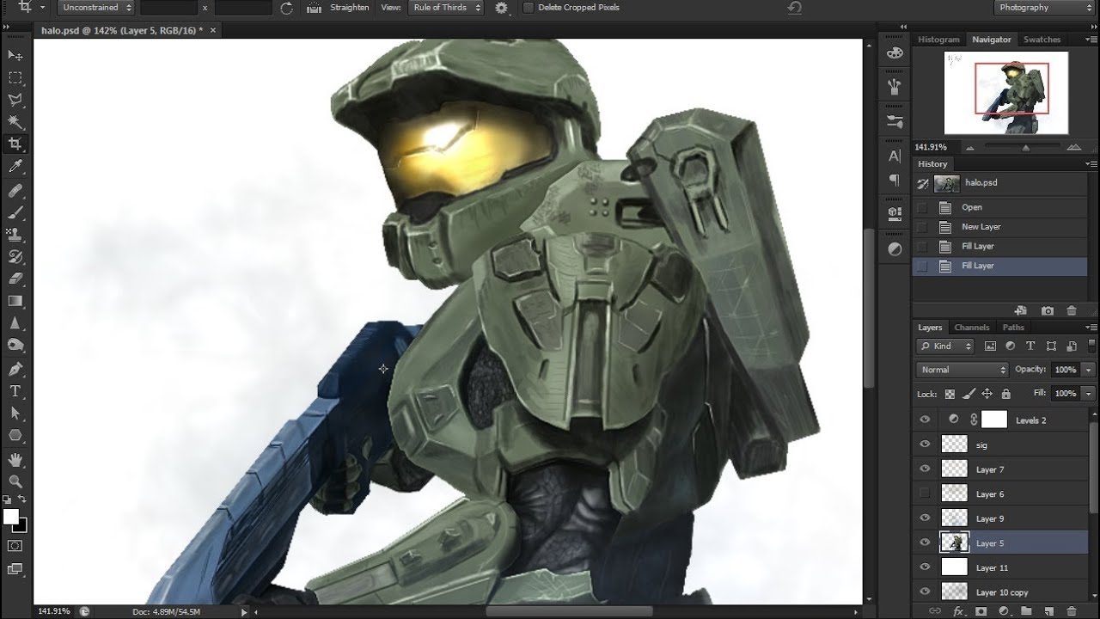Select the Horizontal Type tool
This screenshot has height=619, width=1100.
[x=15, y=391]
